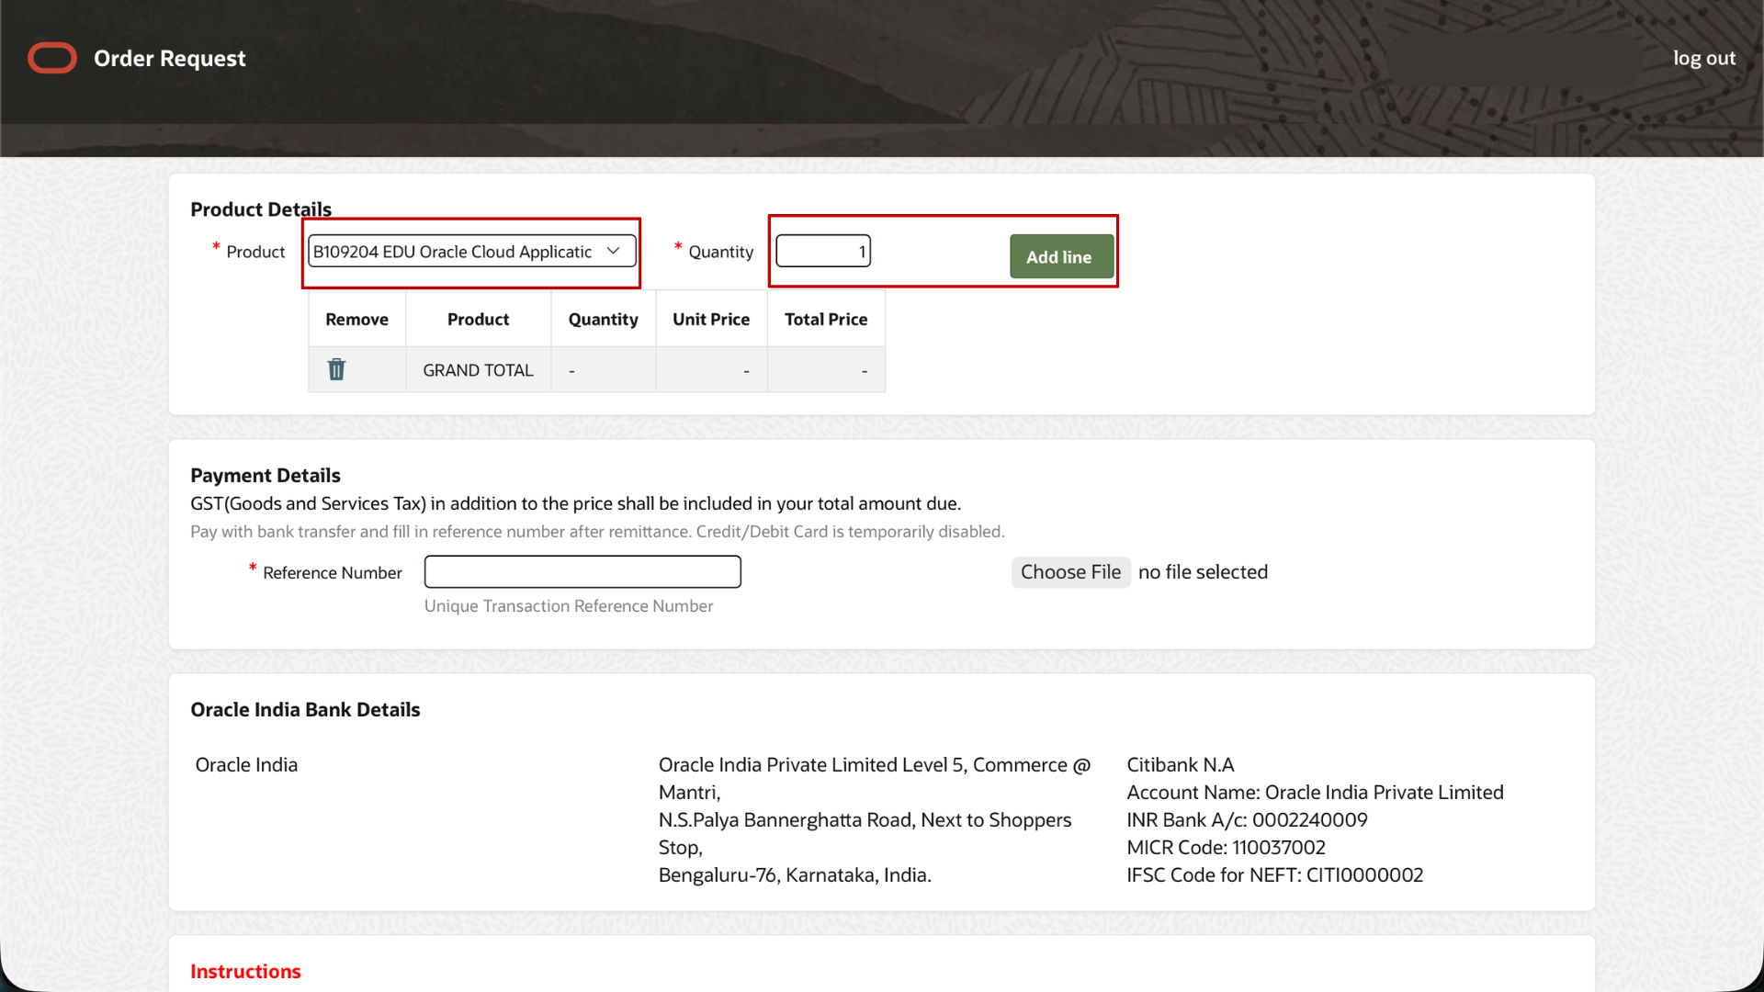This screenshot has height=992, width=1764.
Task: Click the 'Choose File' button
Action: [1070, 571]
